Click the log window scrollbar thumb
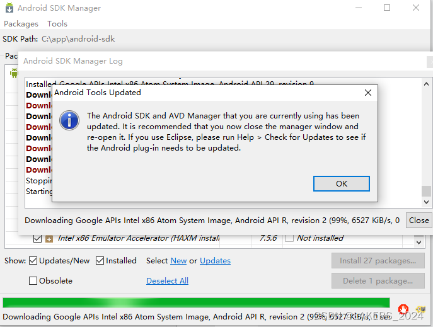Viewport: 433px width, 327px height. 426,191
